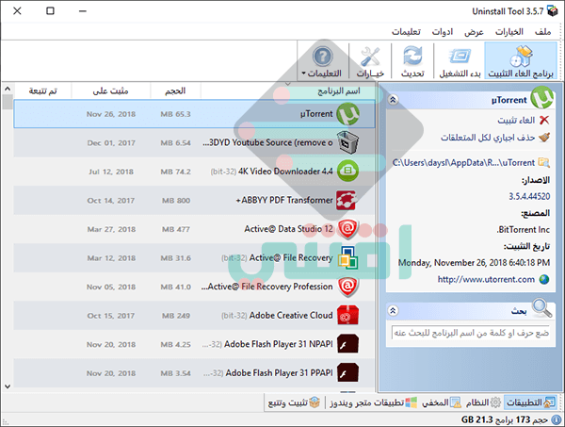Click the globe icon beside utorrent.com
Viewport: 565px width, 427px height.
point(544,279)
